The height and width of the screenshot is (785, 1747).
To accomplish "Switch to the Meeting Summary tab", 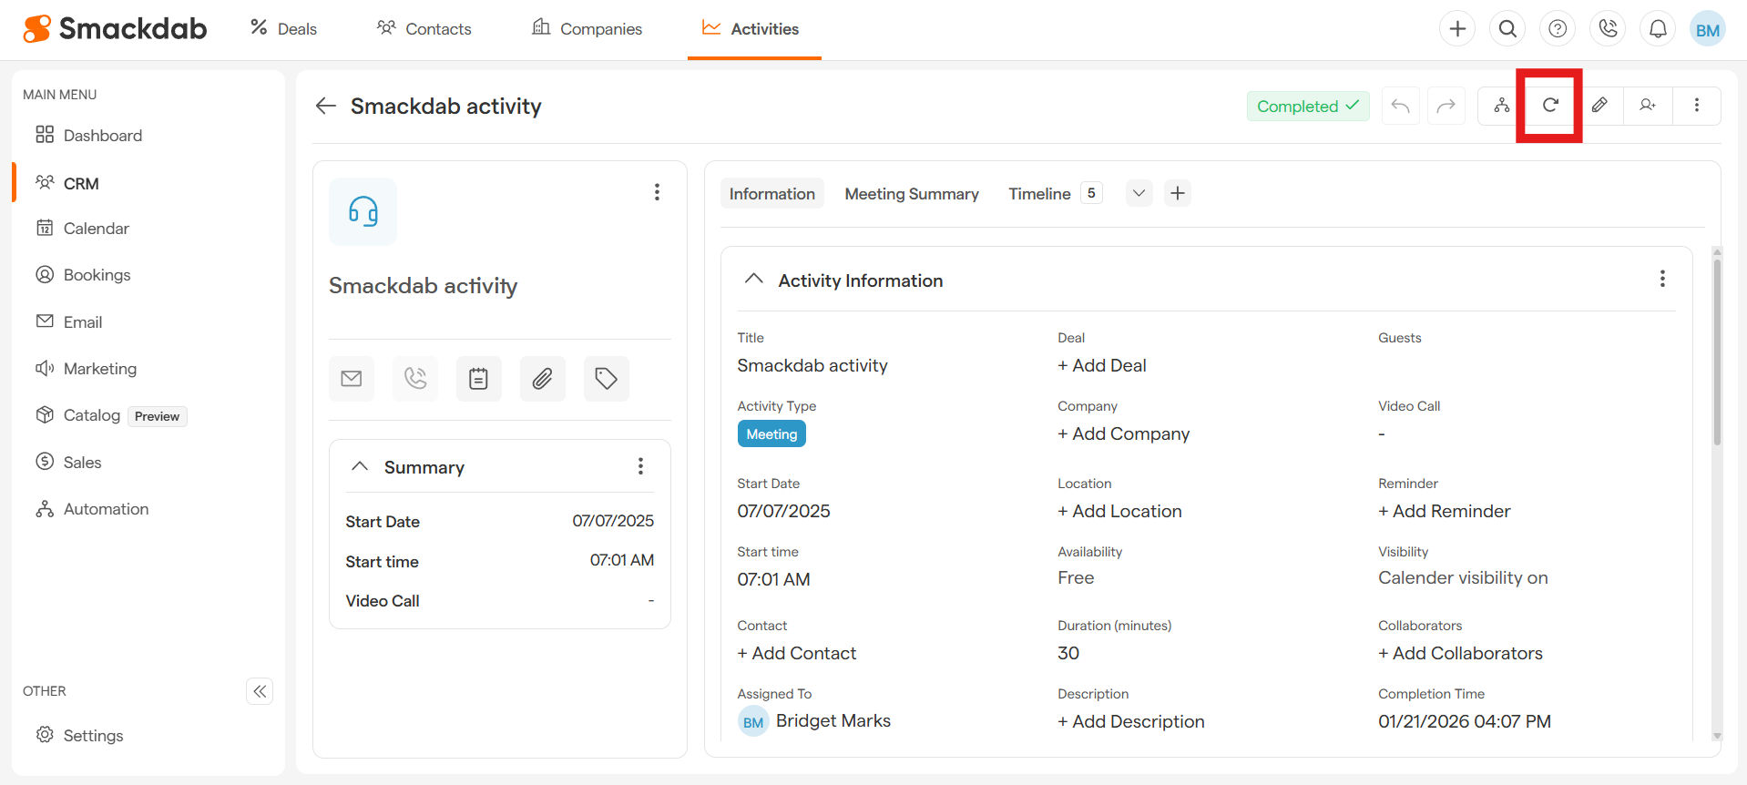I will [x=911, y=194].
